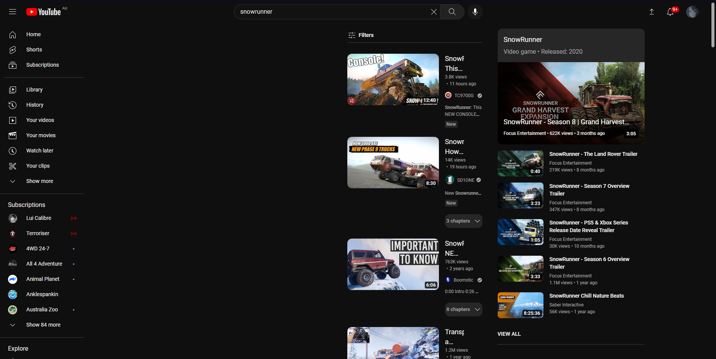Viewport: 716px width, 359px height.
Task: Click the search magnifier button
Action: click(x=452, y=12)
